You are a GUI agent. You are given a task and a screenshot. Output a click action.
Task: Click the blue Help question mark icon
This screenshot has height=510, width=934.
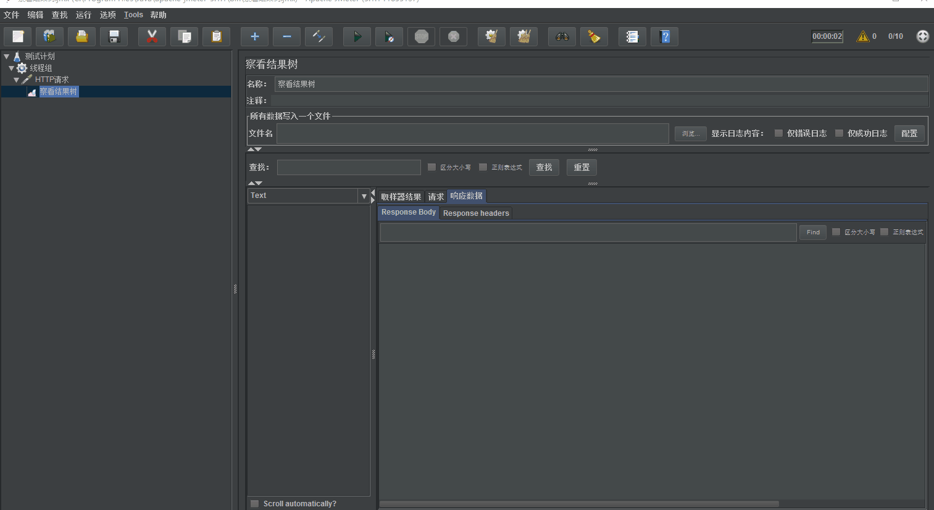point(664,37)
